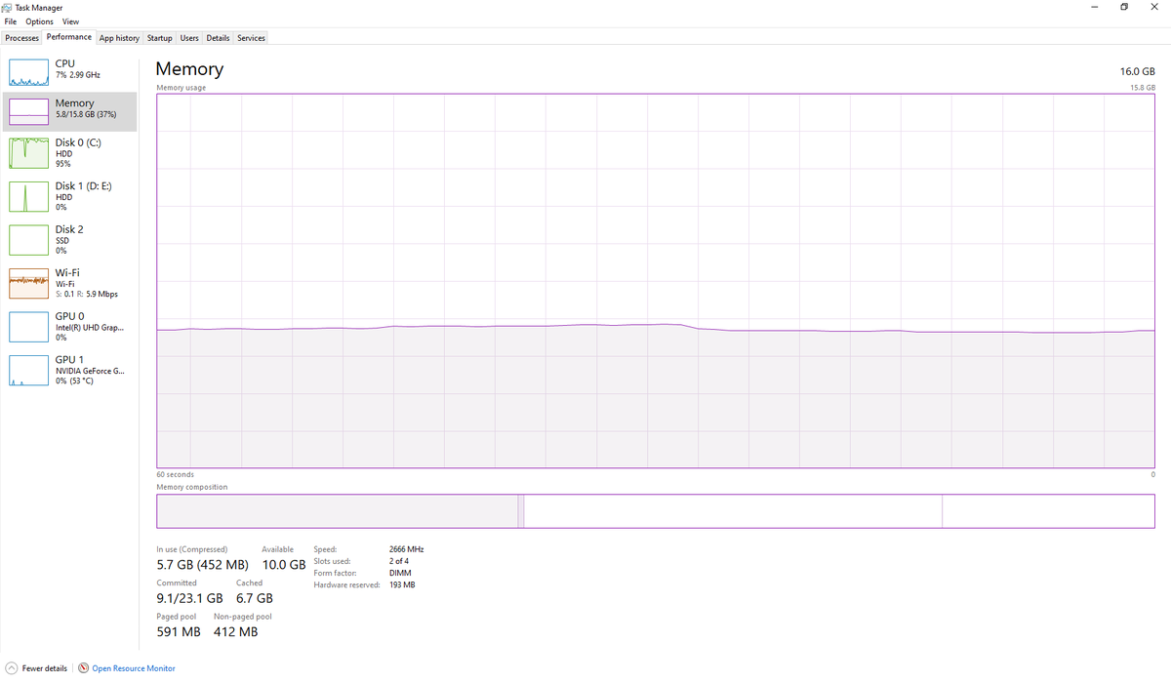The width and height of the screenshot is (1171, 683).
Task: Click the 60 seconds axis label
Action: pos(175,474)
